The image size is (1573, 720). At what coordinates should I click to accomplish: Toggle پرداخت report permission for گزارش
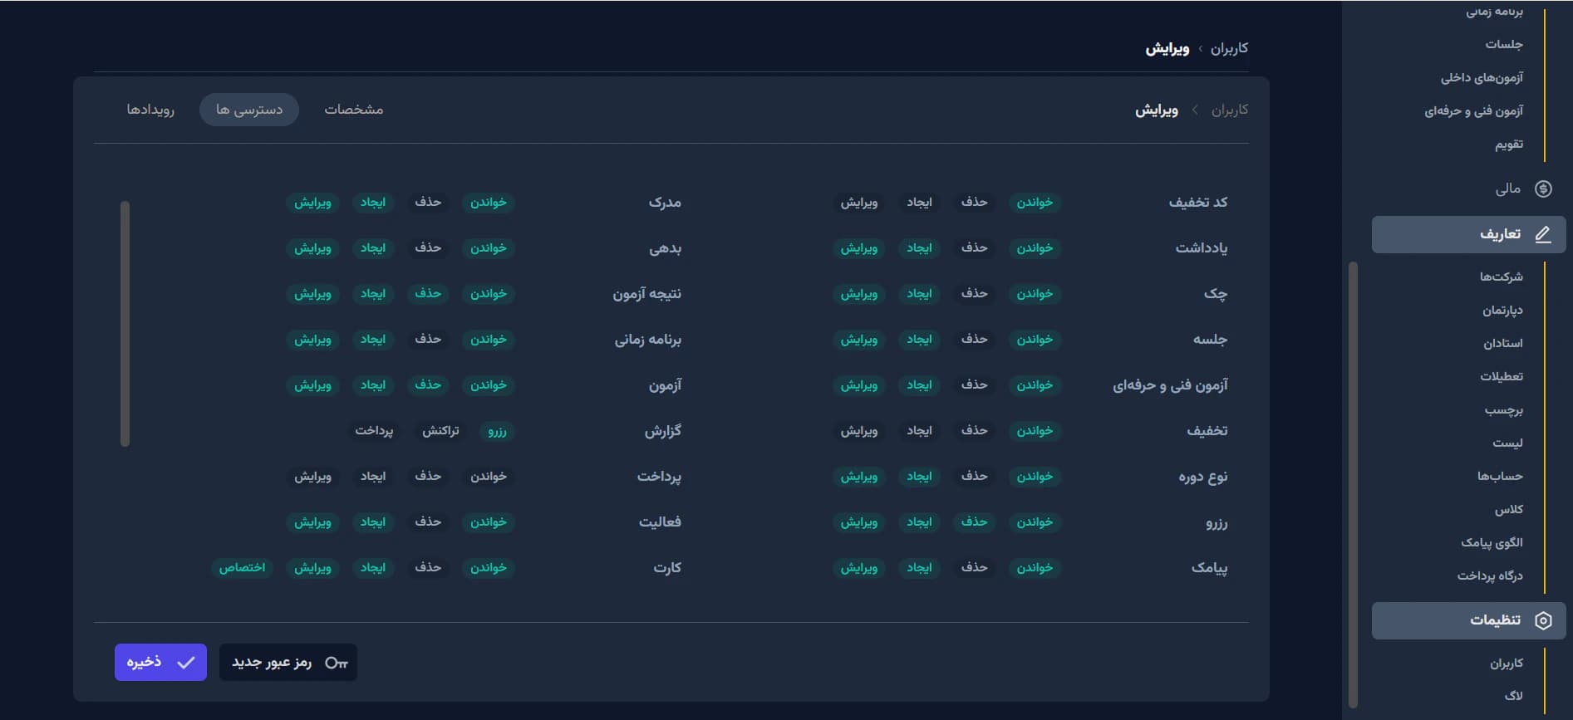(x=374, y=431)
